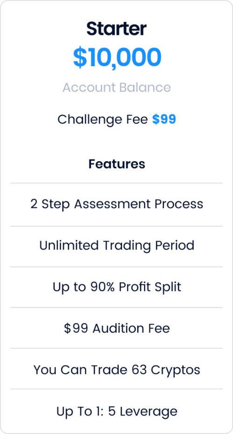233x434 pixels.
Task: Select the $99 Audition Fee feature
Action: pyautogui.click(x=116, y=328)
